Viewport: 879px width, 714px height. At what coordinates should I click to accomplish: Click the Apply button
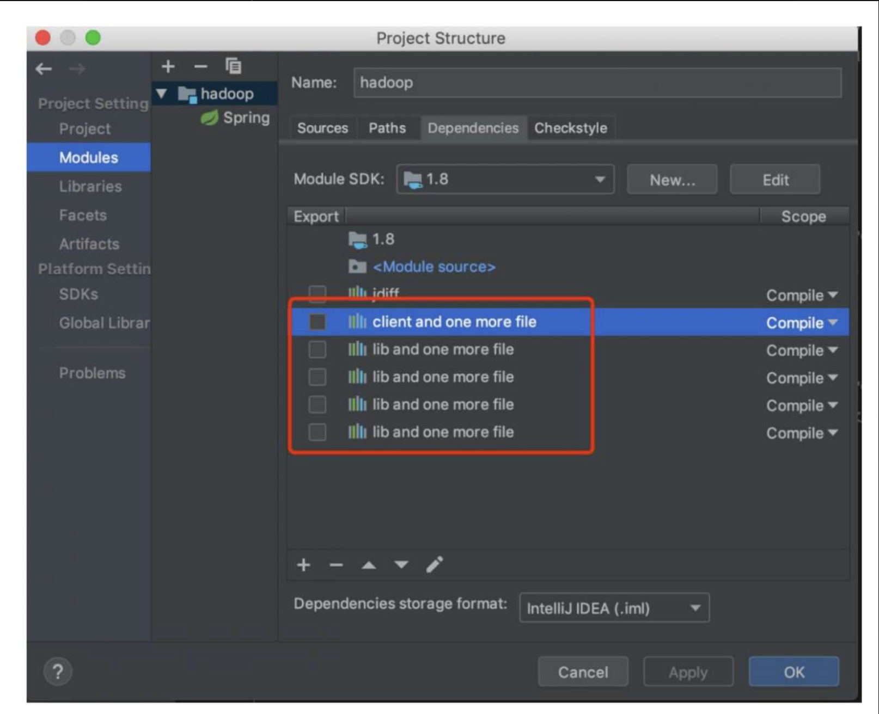pyautogui.click(x=688, y=672)
